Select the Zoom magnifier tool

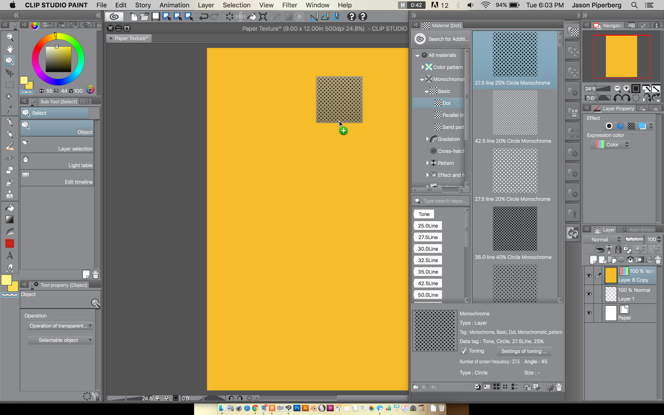tap(9, 37)
